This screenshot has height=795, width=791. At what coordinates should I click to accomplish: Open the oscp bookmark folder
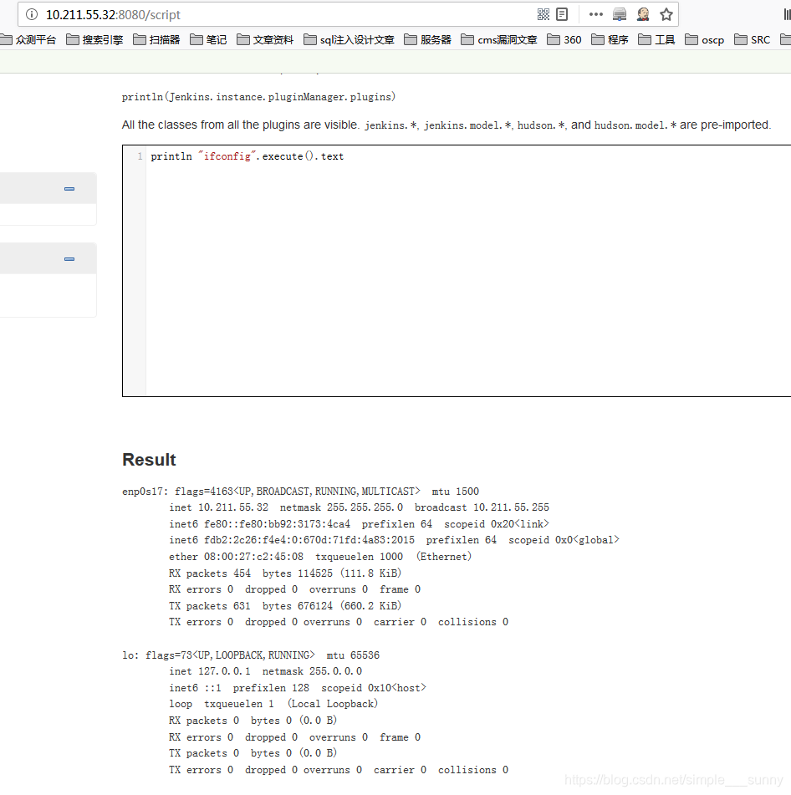click(704, 39)
